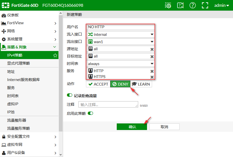The width and height of the screenshot is (233, 157).
Task: Open the question mark help icon
Action: pos(193,5)
